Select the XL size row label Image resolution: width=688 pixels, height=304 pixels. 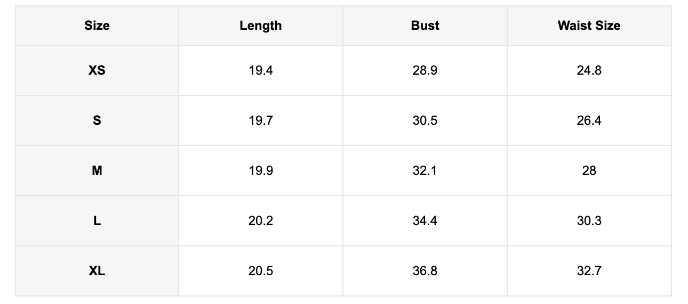click(97, 271)
